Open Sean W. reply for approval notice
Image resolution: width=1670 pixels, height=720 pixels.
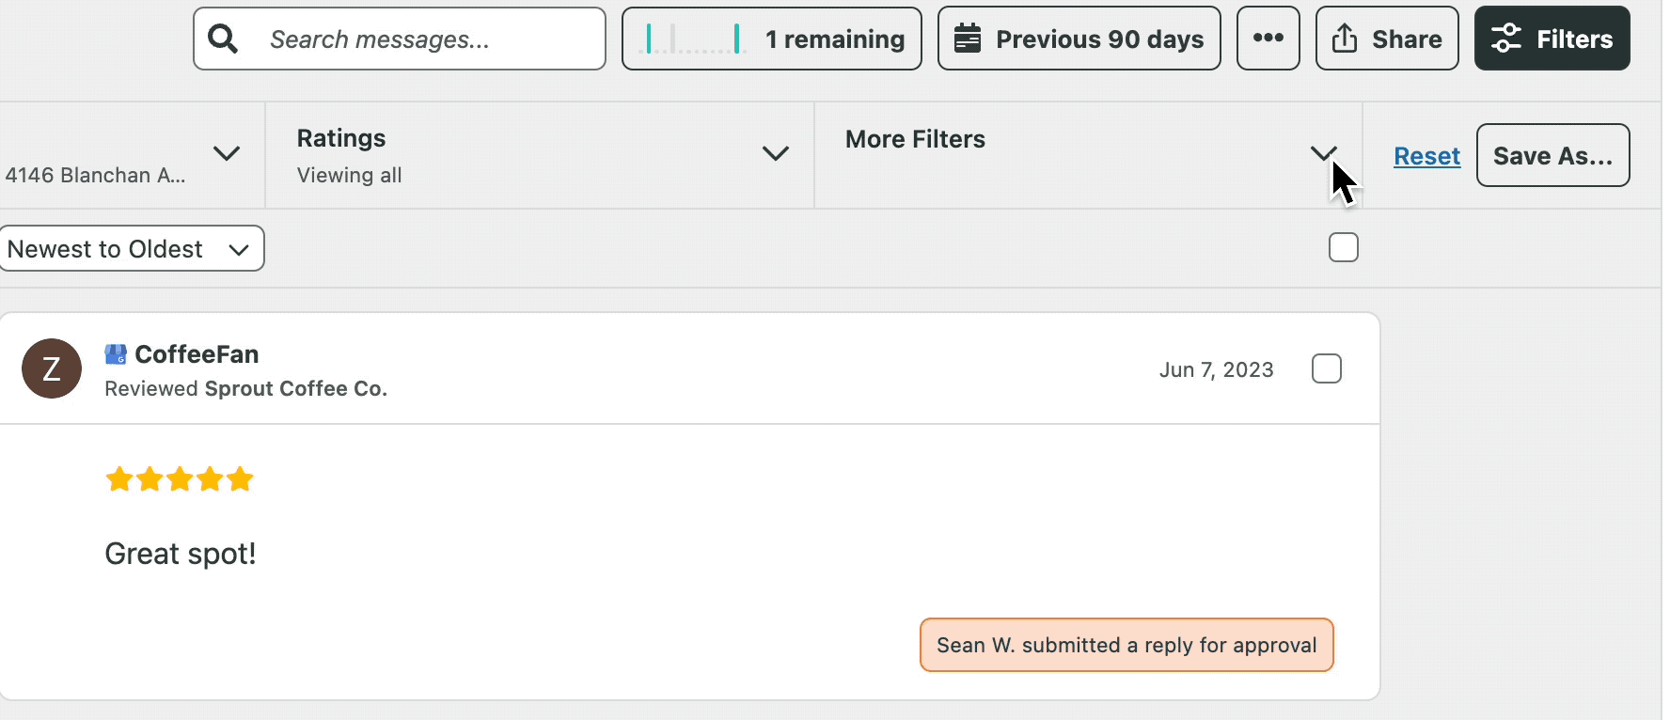point(1126,645)
